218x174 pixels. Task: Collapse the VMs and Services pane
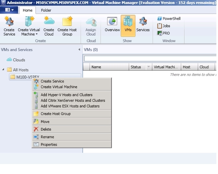click(79, 49)
